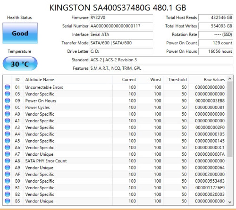
Task: Click raw value 000000003EB8
Action: [x=210, y=101]
